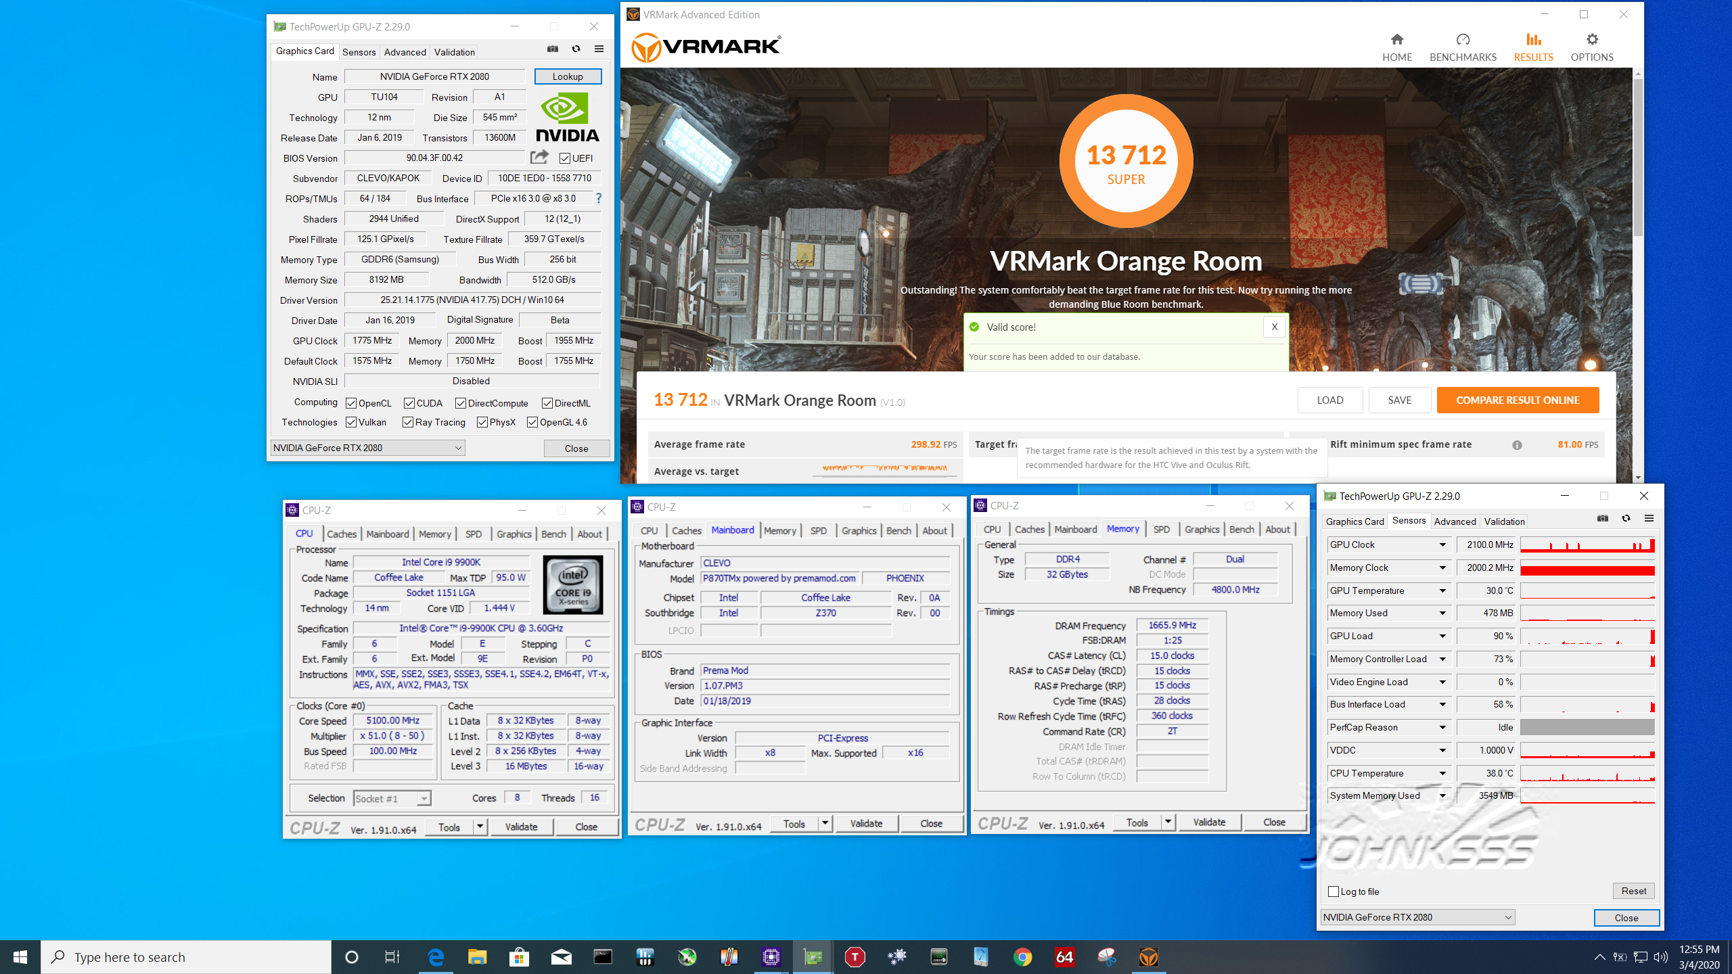Click the refresh icon in top GPU-Z window
1732x974 pixels.
(576, 49)
